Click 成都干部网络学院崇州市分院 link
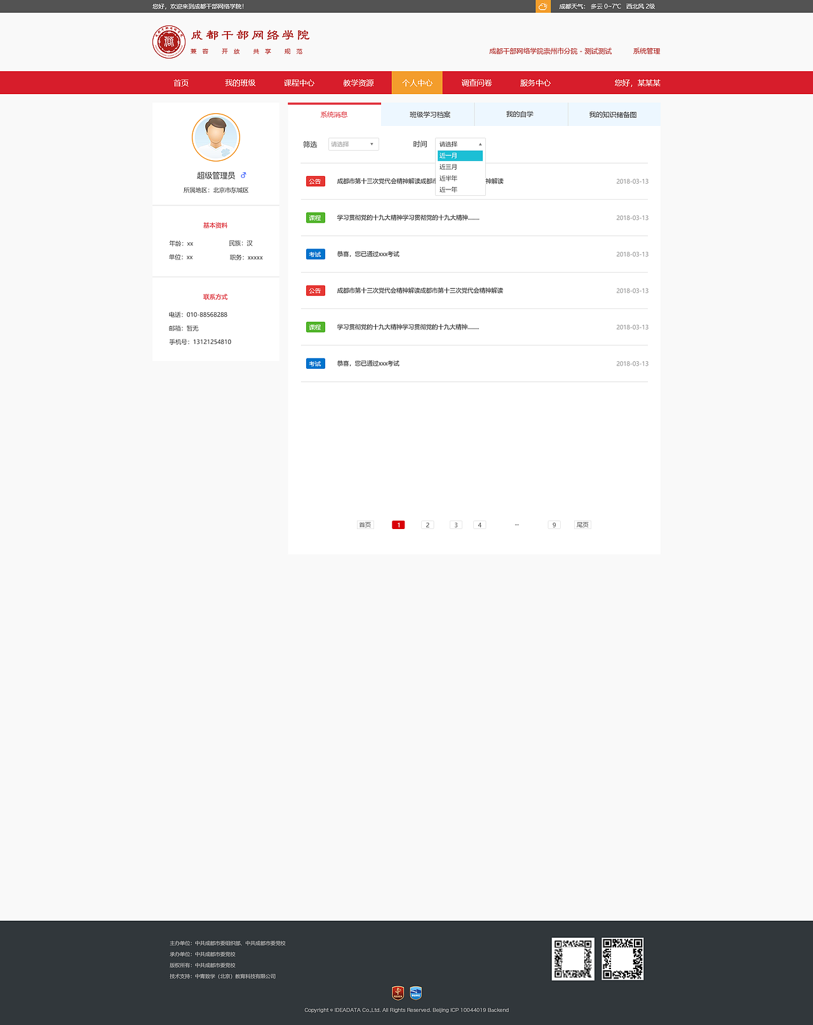Screen dimensions: 813x1025 (550, 52)
